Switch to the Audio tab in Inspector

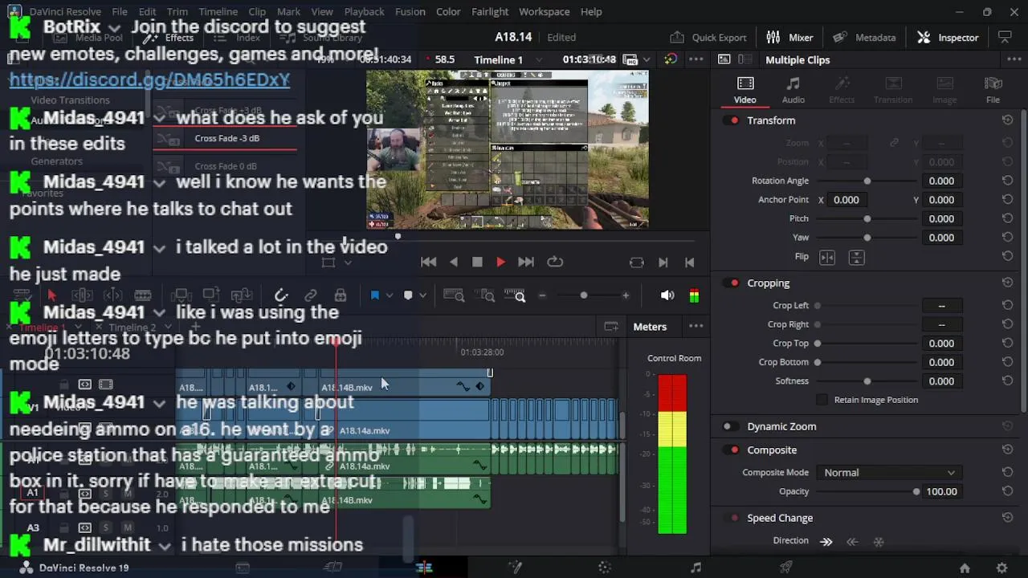tap(793, 90)
